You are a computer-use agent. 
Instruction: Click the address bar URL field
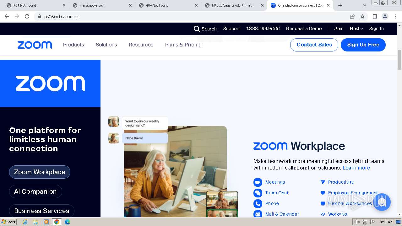click(x=192, y=16)
